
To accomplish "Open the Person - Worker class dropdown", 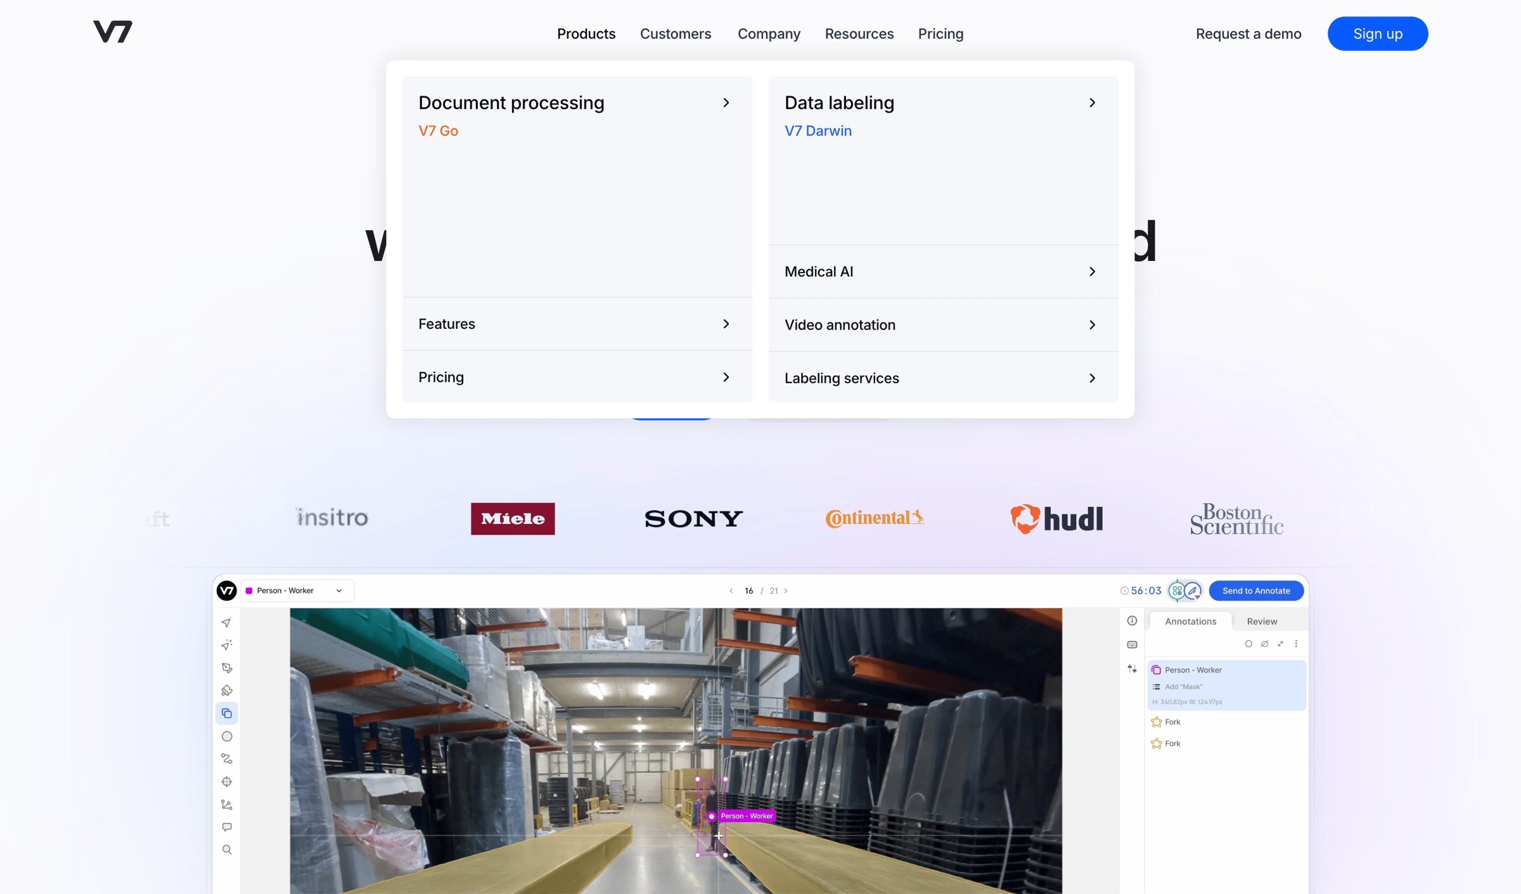I will 297,591.
